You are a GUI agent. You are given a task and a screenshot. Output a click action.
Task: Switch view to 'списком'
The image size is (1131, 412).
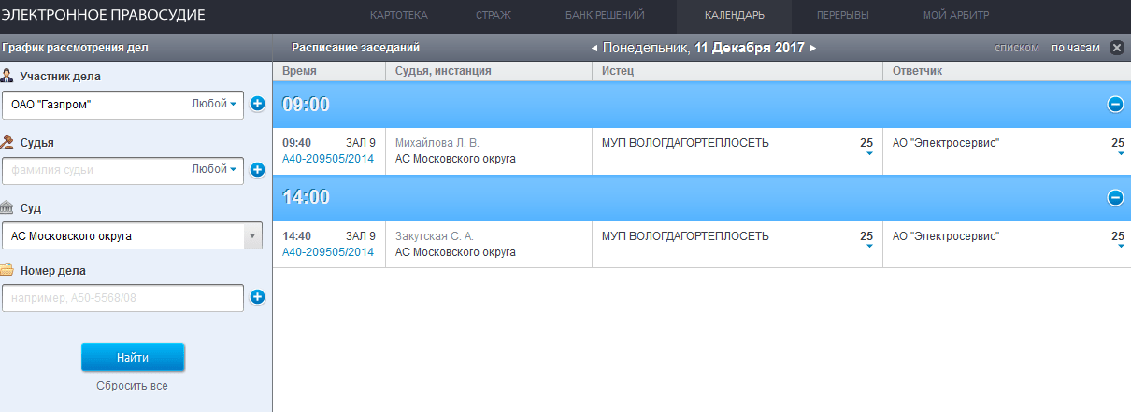pyautogui.click(x=1017, y=47)
